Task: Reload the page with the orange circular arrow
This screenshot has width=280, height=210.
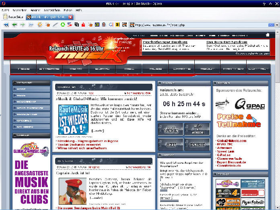Action: click(x=40, y=25)
